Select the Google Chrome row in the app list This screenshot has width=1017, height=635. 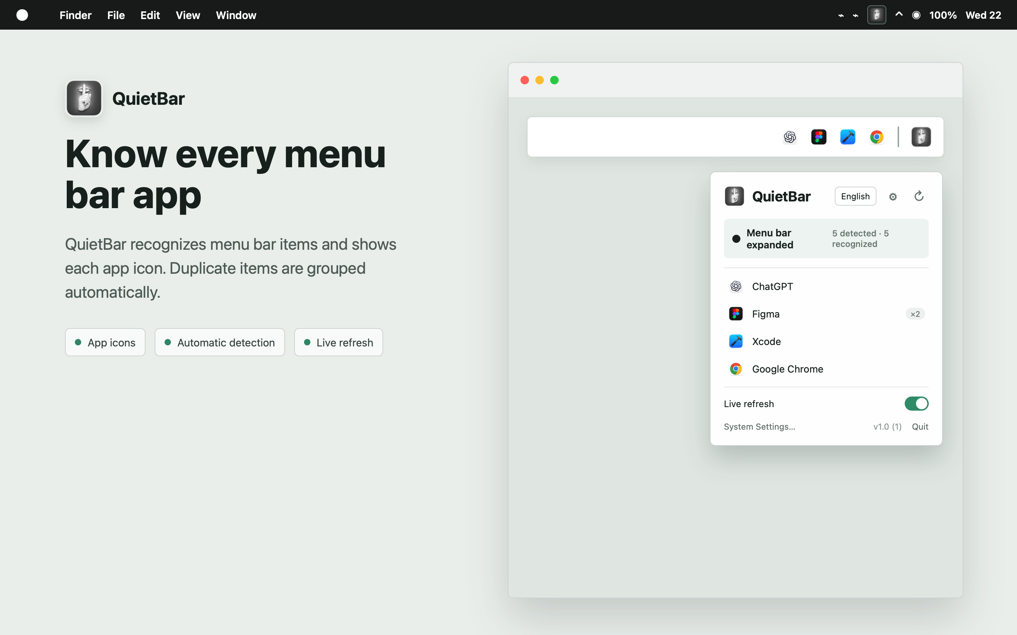point(826,369)
